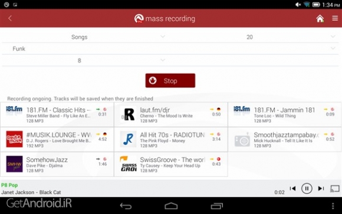
Task: Open the Funk genre dropdown
Action: (170, 48)
